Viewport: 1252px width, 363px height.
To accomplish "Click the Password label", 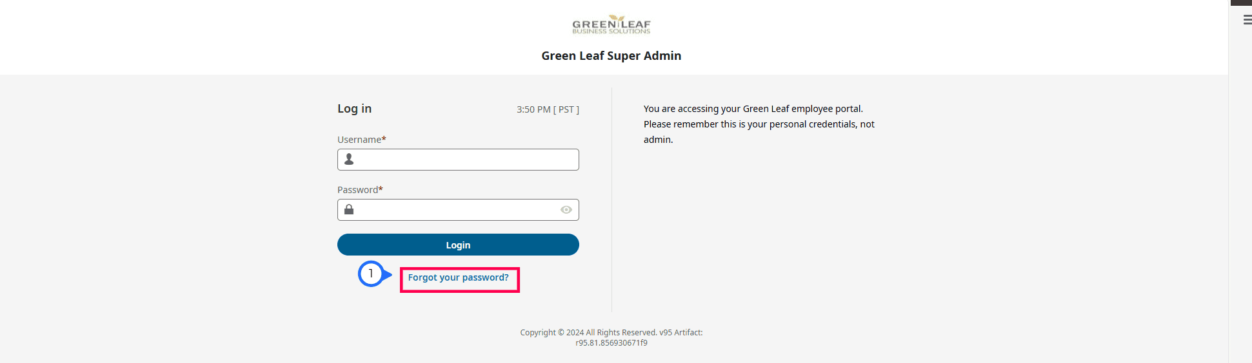I will [360, 190].
